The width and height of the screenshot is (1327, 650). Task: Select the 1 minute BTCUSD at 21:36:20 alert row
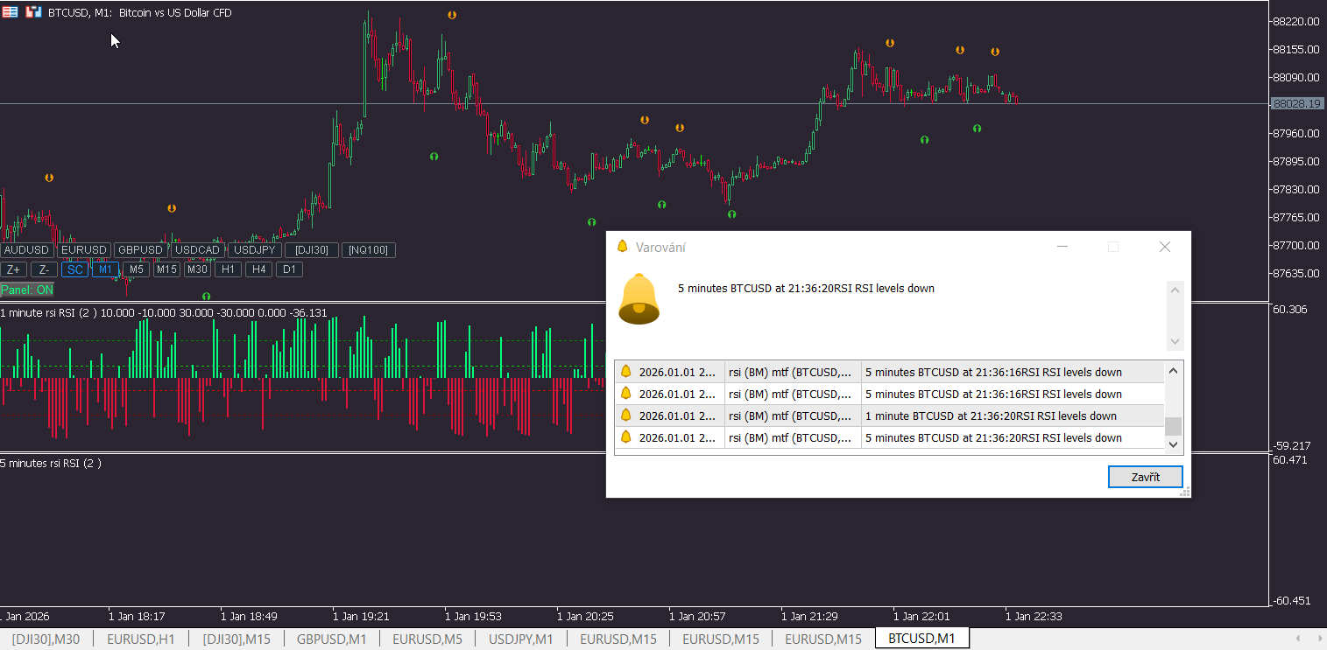pos(889,416)
